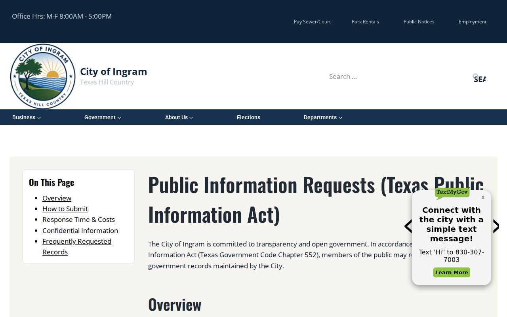Click the City of Ingram site title
507x317 pixels.
tap(113, 71)
